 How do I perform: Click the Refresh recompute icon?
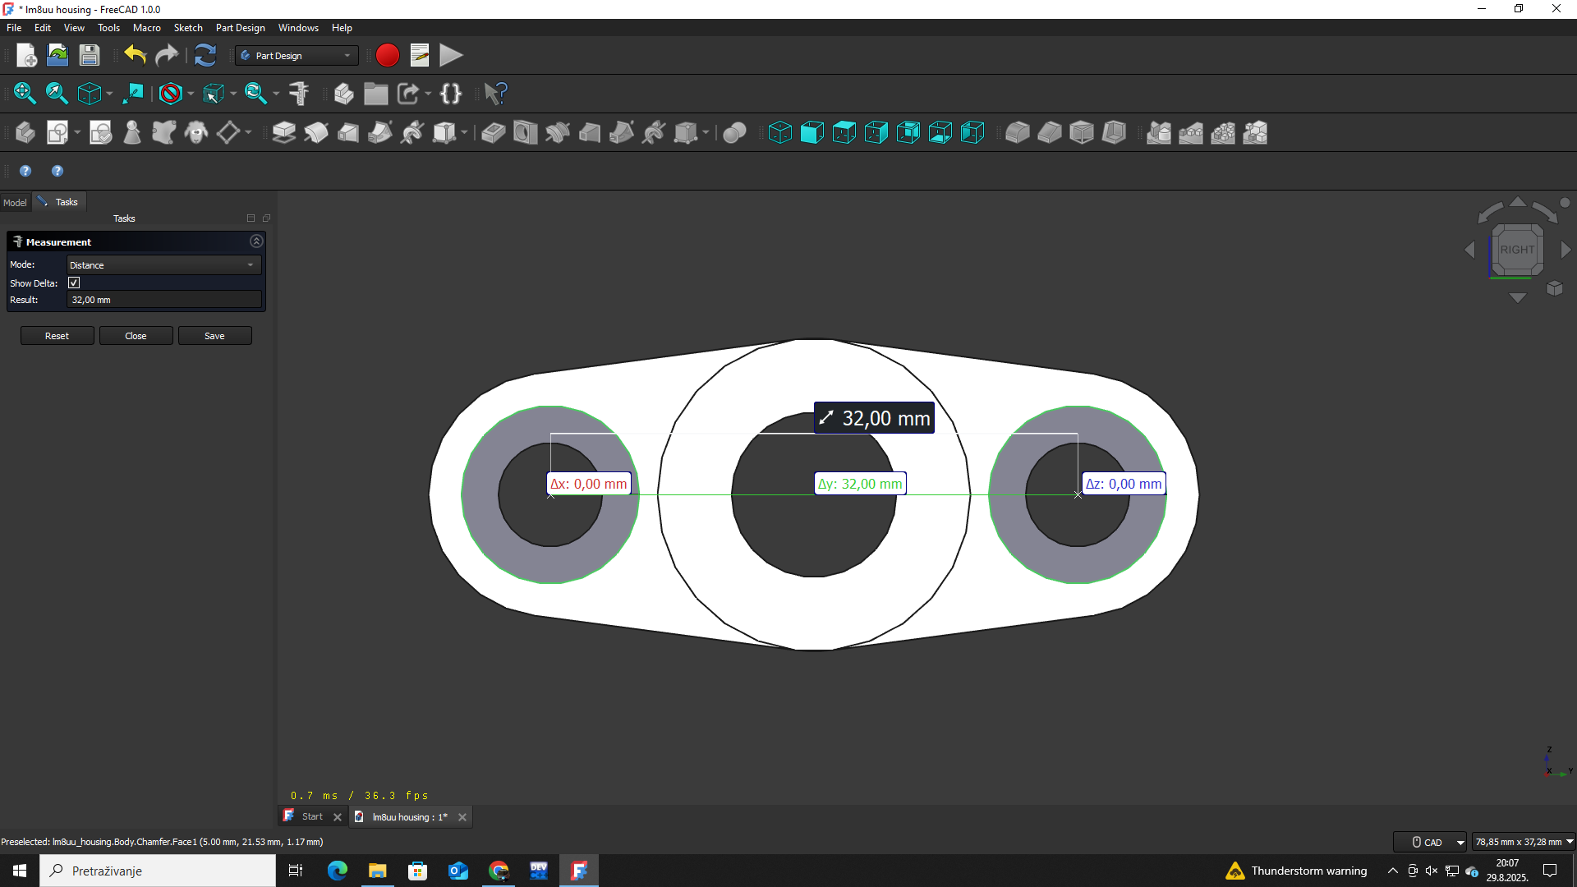tap(205, 56)
